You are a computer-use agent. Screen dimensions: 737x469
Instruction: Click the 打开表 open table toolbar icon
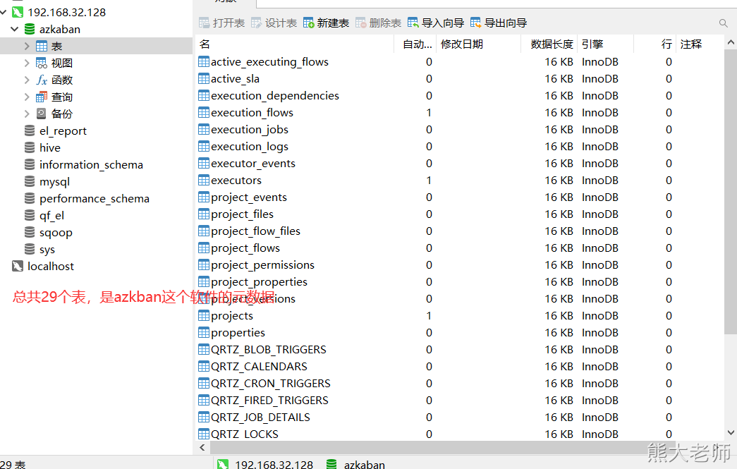click(x=204, y=23)
